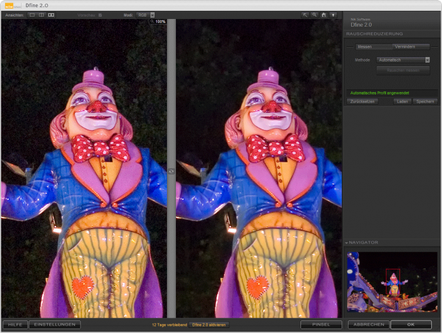Screen dimensions: 442x333
Task: Click the zoom magnifier tool icon
Action: (314, 15)
